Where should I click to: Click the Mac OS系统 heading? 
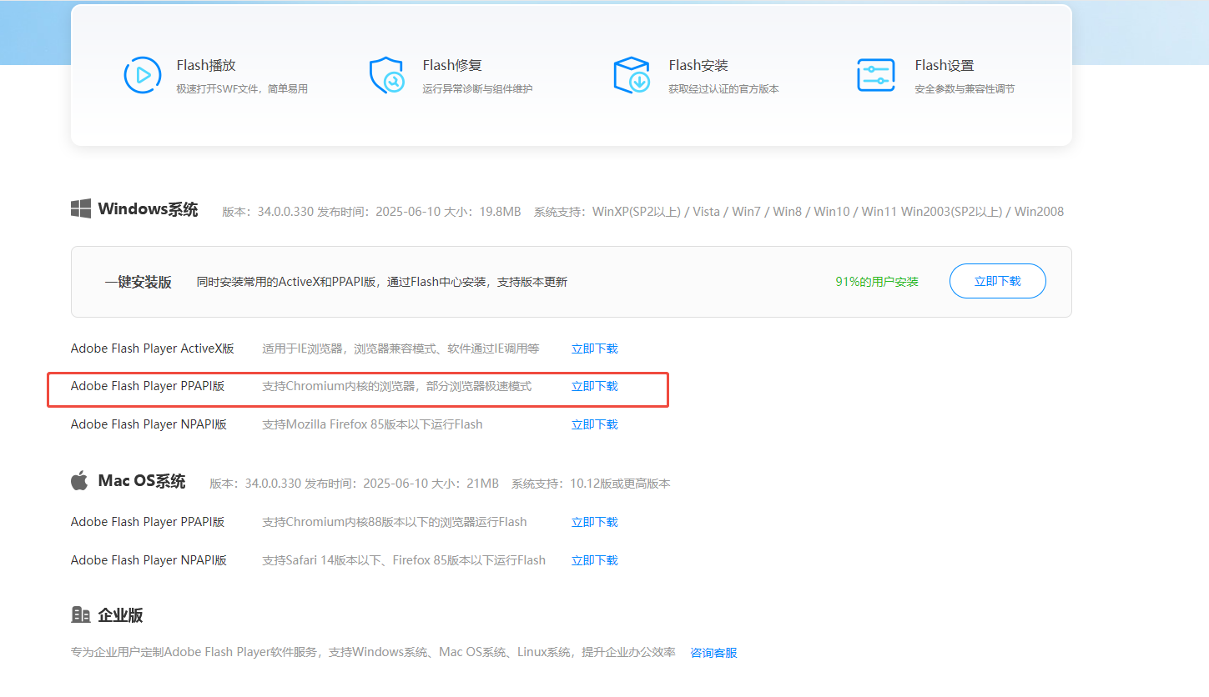142,481
